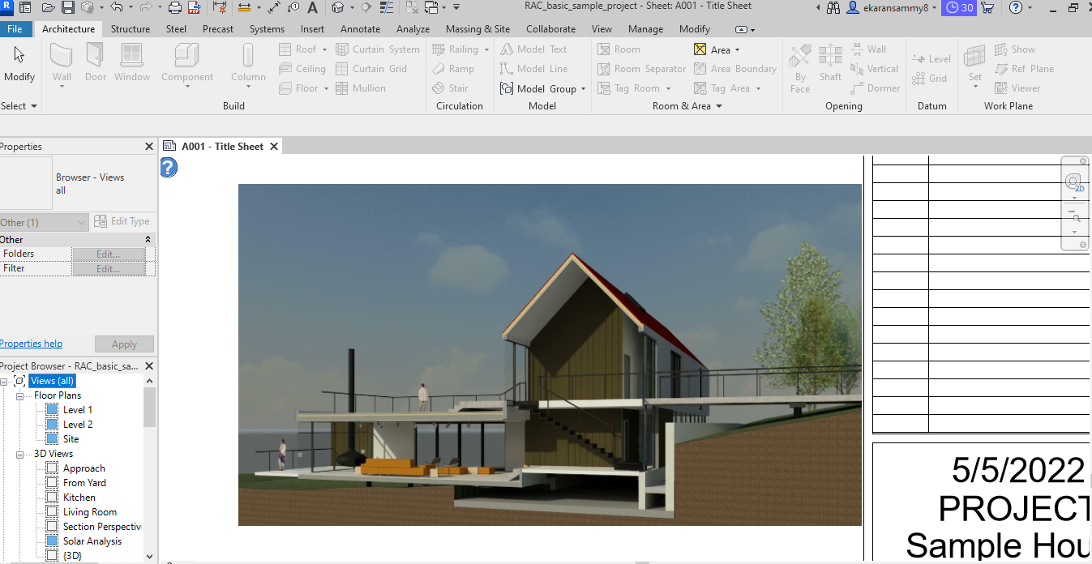
Task: Pick the Door tool
Action: click(x=96, y=63)
